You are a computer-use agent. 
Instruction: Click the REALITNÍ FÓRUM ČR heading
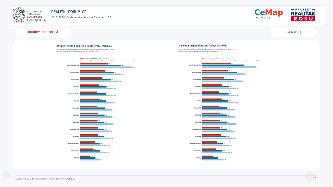point(69,12)
